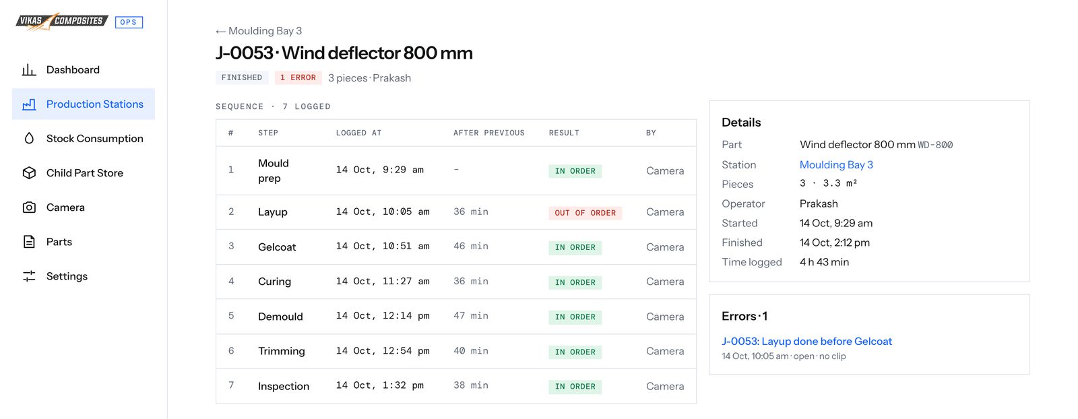
Task: Open Moulding Bay 3 station link in Details
Action: click(836, 165)
